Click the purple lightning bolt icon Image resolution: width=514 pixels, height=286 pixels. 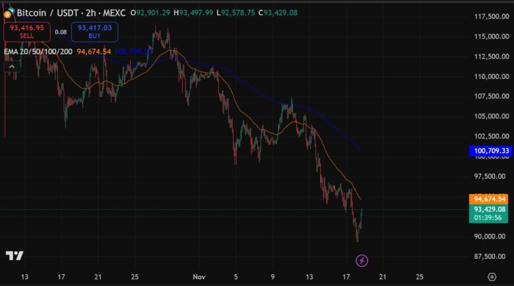362,260
